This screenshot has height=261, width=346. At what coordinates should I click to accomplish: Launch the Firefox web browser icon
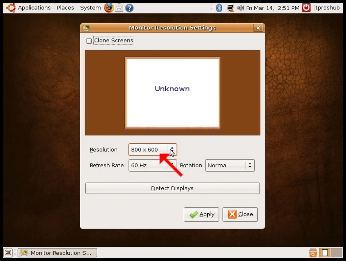tap(109, 8)
